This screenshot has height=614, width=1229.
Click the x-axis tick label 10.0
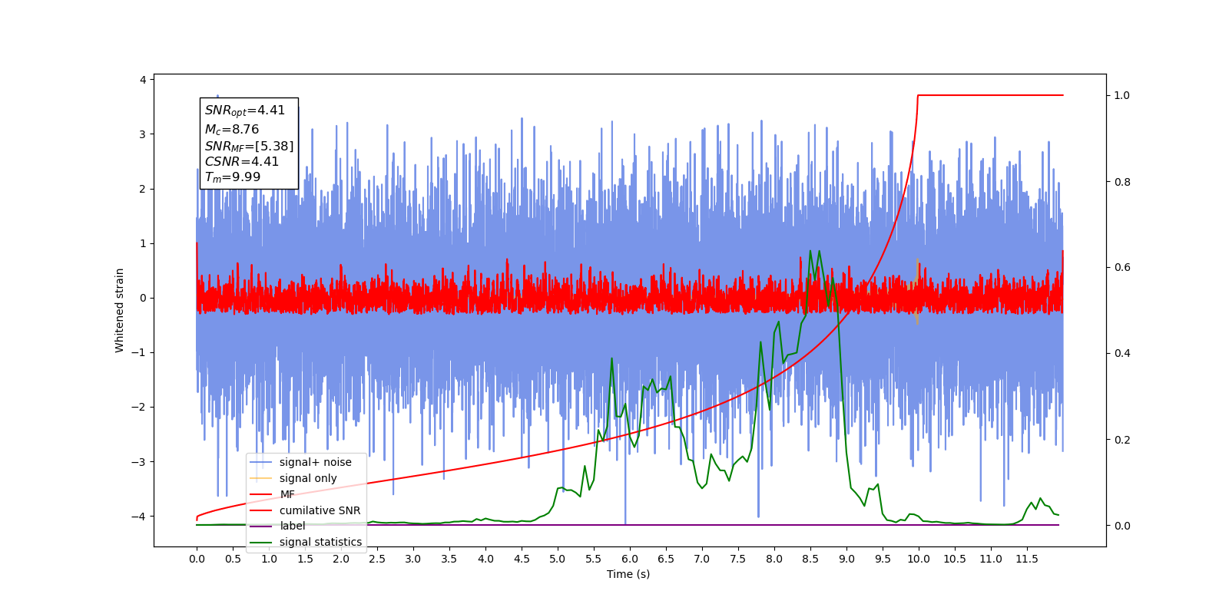pos(919,559)
